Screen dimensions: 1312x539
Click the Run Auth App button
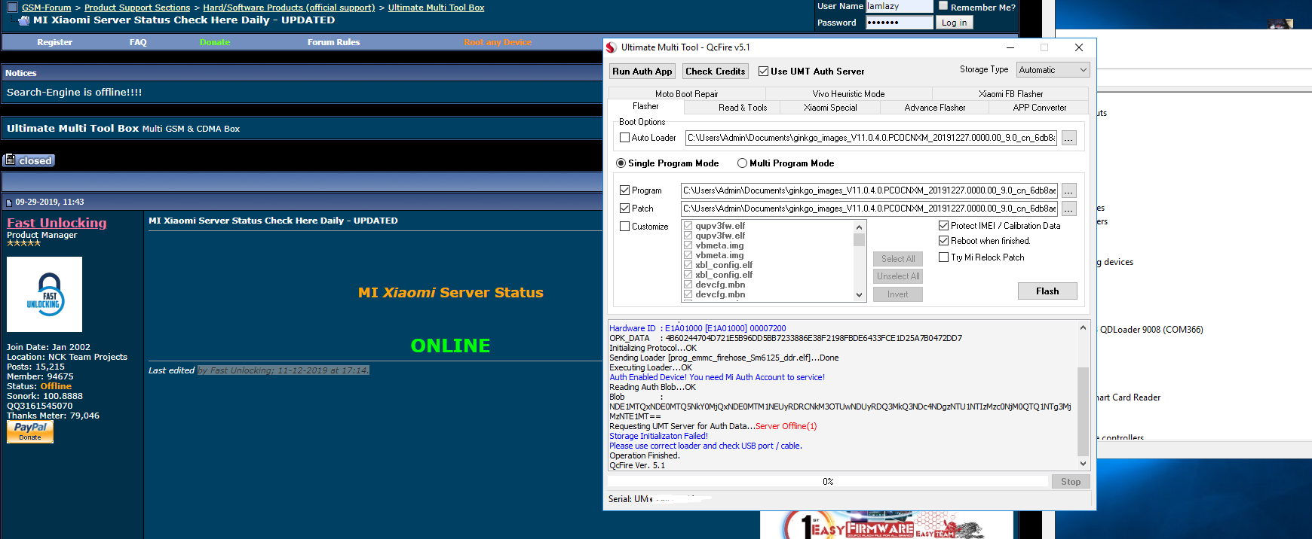point(642,72)
